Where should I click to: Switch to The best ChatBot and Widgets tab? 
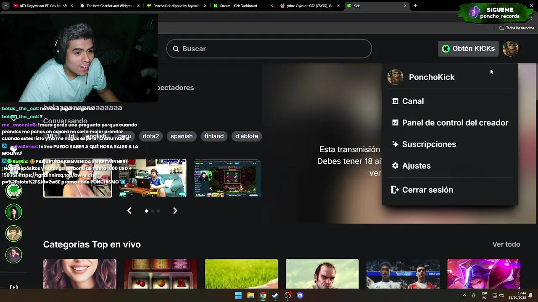[108, 6]
